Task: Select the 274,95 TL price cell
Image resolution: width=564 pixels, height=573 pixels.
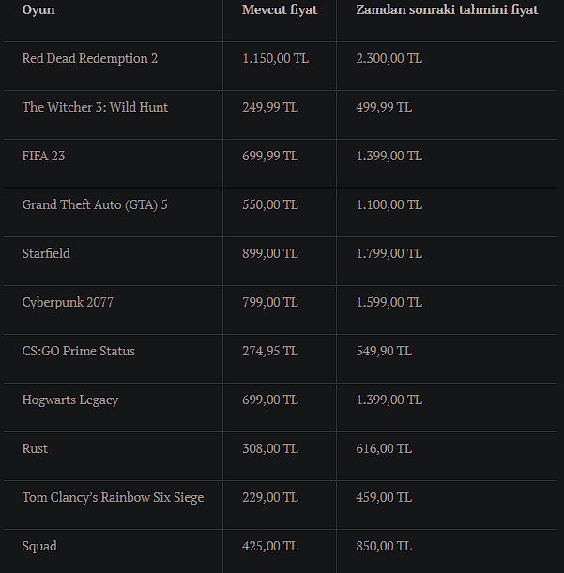Action: (270, 351)
